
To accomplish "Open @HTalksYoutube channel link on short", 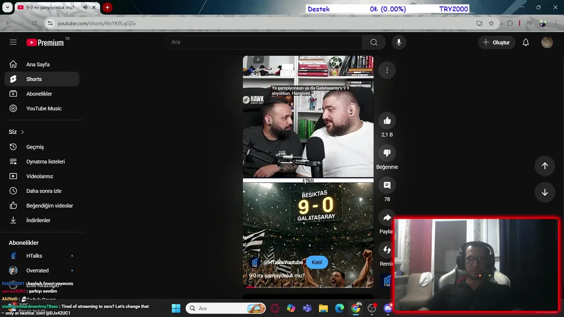I will click(283, 262).
